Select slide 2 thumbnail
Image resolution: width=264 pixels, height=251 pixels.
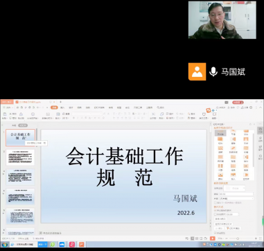pos(20,157)
